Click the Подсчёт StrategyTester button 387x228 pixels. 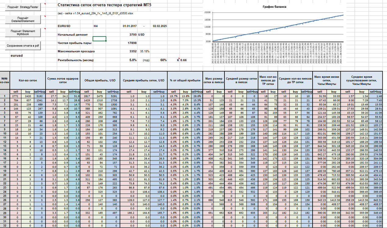[x=23, y=7]
